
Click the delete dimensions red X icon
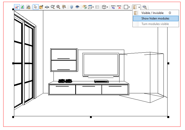pos(119,7)
